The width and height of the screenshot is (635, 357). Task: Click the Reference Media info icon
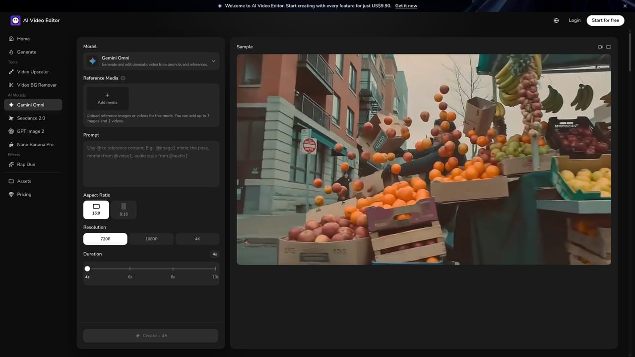(123, 78)
